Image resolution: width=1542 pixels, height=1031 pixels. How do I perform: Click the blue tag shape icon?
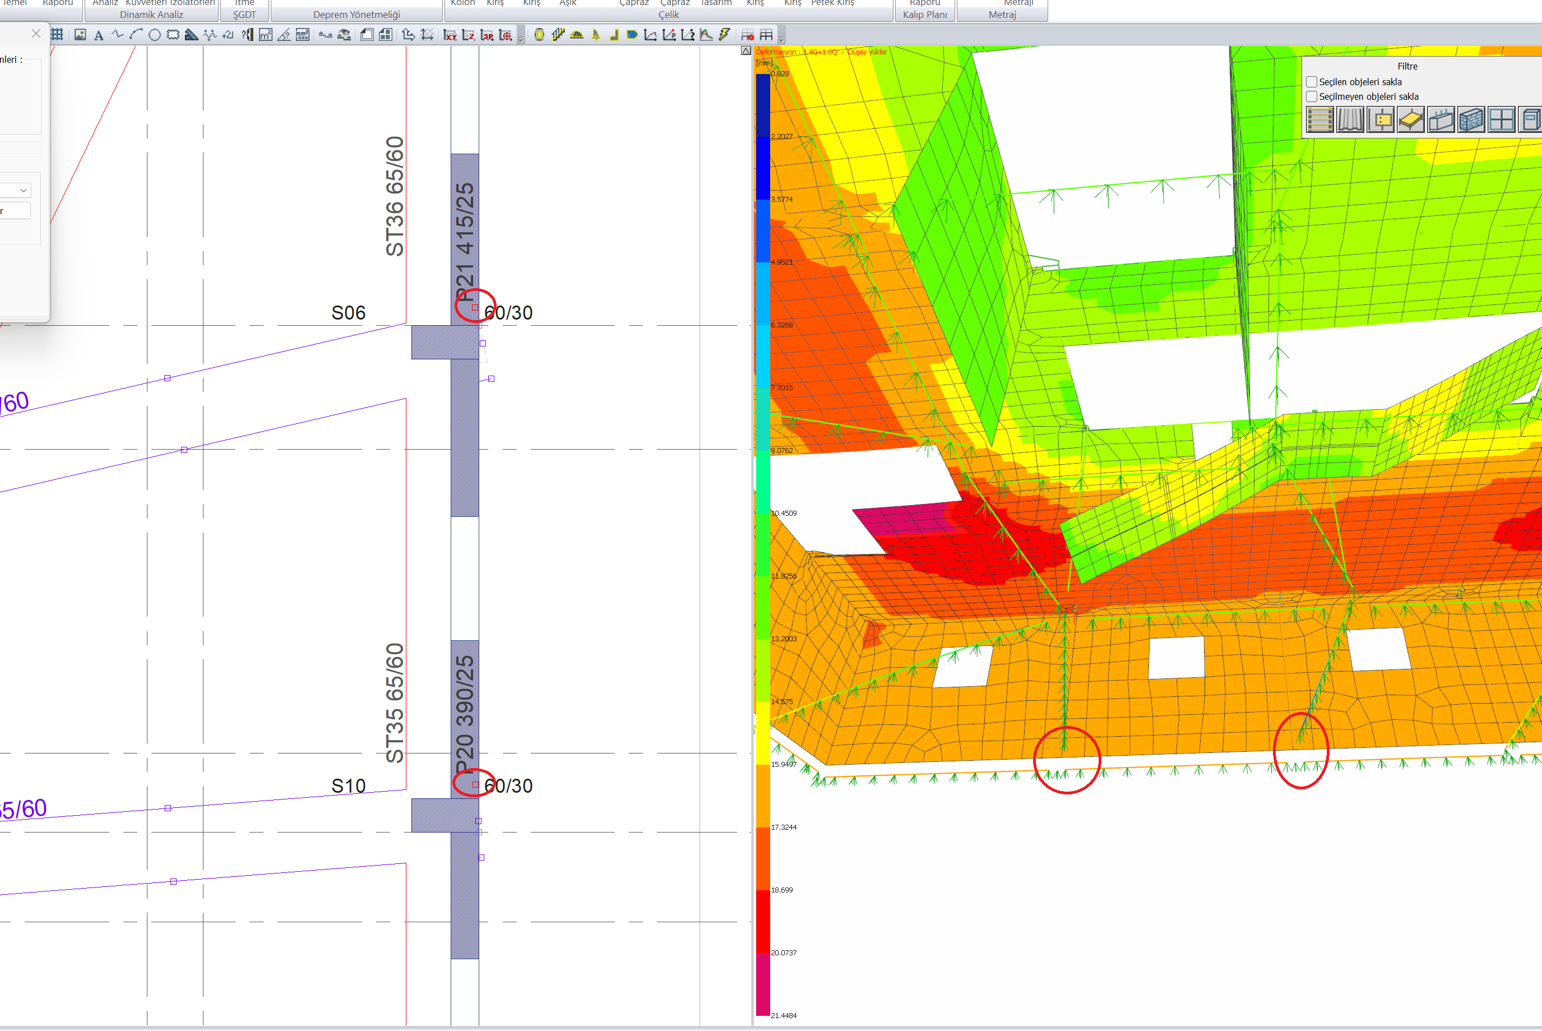(x=632, y=35)
